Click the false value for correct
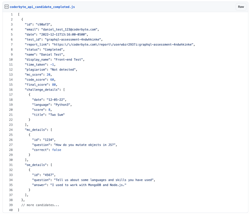250x214 pixels. [x=56, y=150]
